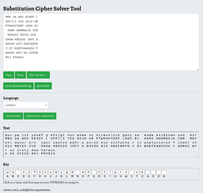Image resolution: width=203 pixels, height=193 pixels.
Task: Start Manual Solving
Action: pos(18,86)
